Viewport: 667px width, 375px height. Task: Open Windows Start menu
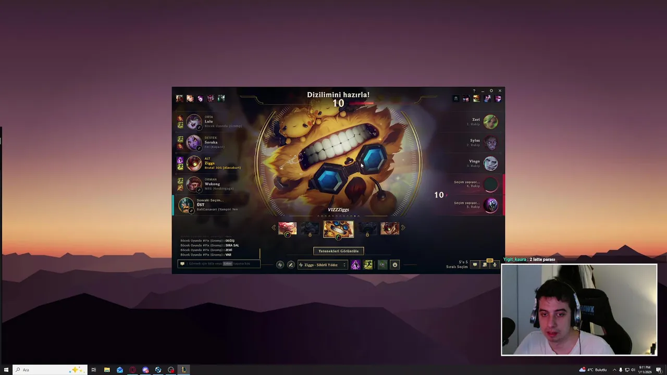pos(6,370)
